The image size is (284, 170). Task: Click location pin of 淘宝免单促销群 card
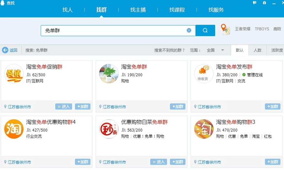coord(5,107)
